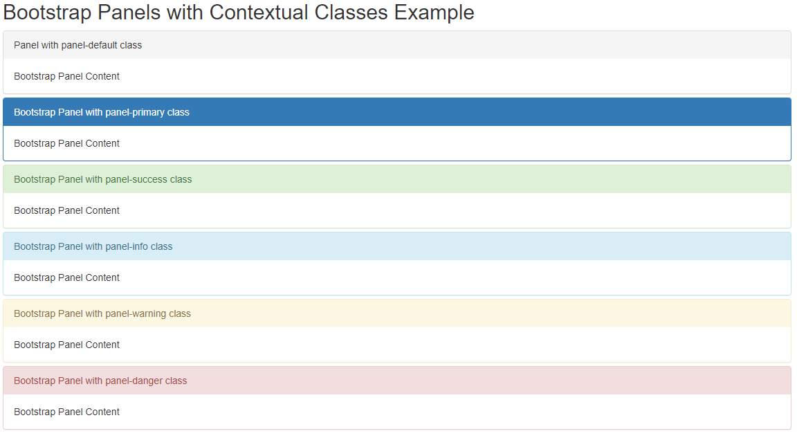Click content text under danger panel
797x438 pixels.
66,412
